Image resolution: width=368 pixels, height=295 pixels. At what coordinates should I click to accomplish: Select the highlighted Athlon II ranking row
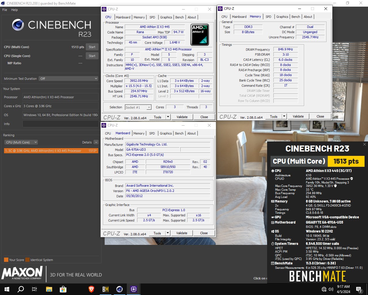tap(51, 151)
